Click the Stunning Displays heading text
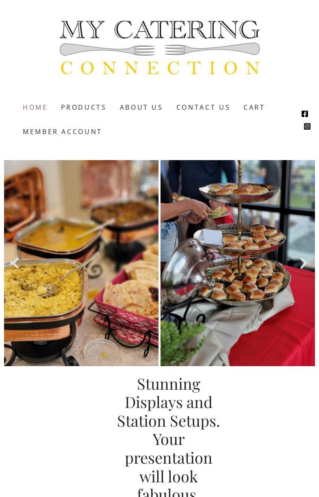Screen dimensions: 319x497 (168, 436)
